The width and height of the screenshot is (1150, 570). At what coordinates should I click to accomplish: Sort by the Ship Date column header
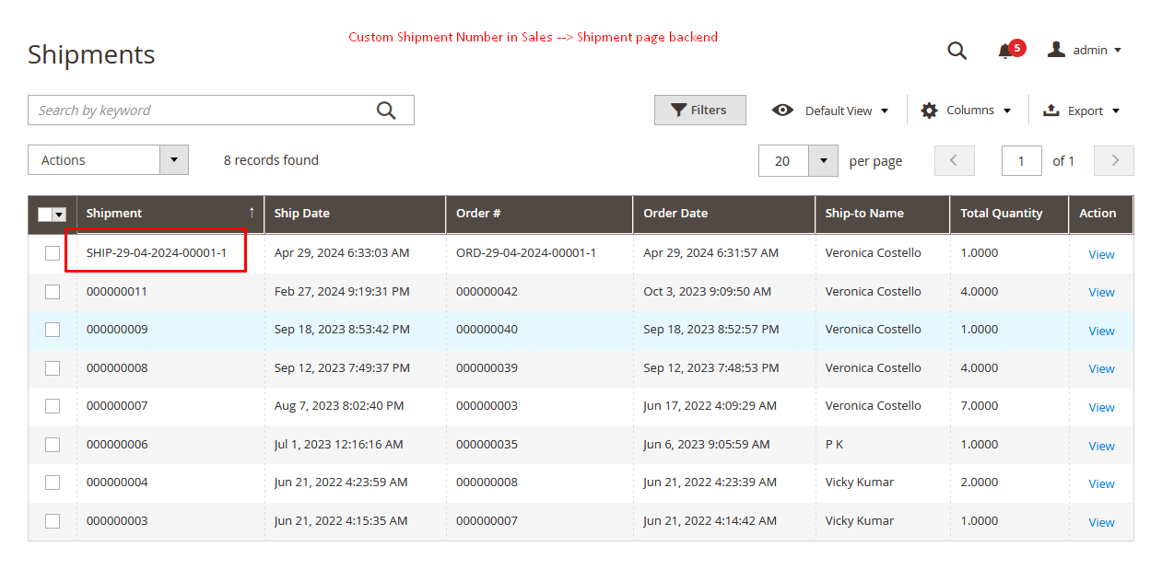302,213
